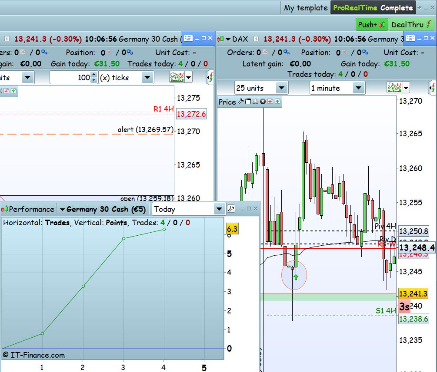Click the 6.3 yellow value label

(x=232, y=229)
